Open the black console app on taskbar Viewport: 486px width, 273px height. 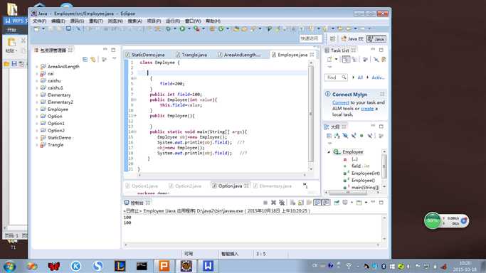[142, 266]
